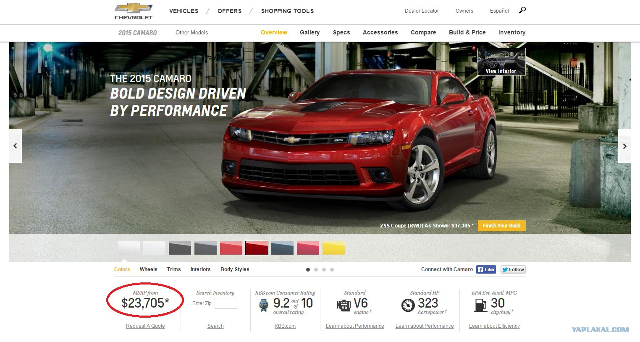Switch to the Trims tab

point(174,269)
